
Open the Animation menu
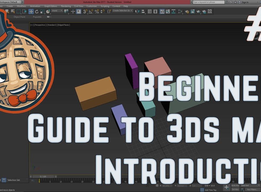coord(35,6)
